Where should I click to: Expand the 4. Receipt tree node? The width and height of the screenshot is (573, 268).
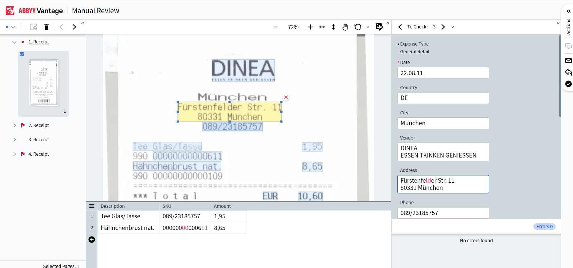14,154
